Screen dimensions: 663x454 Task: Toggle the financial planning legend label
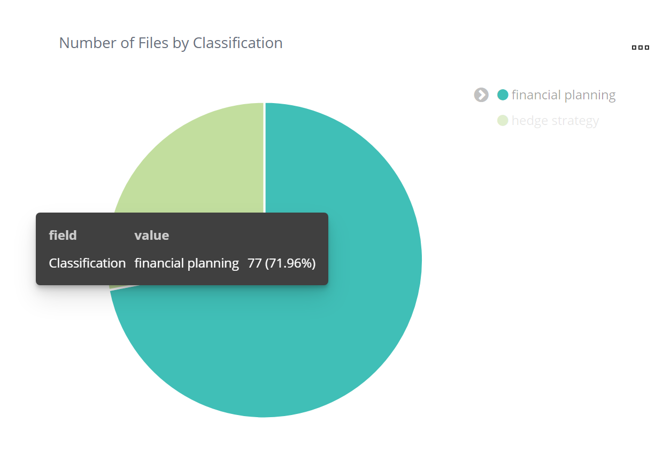563,95
